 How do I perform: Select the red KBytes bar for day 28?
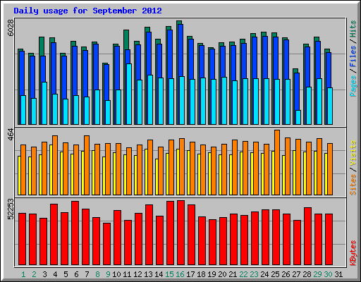tap(308, 236)
